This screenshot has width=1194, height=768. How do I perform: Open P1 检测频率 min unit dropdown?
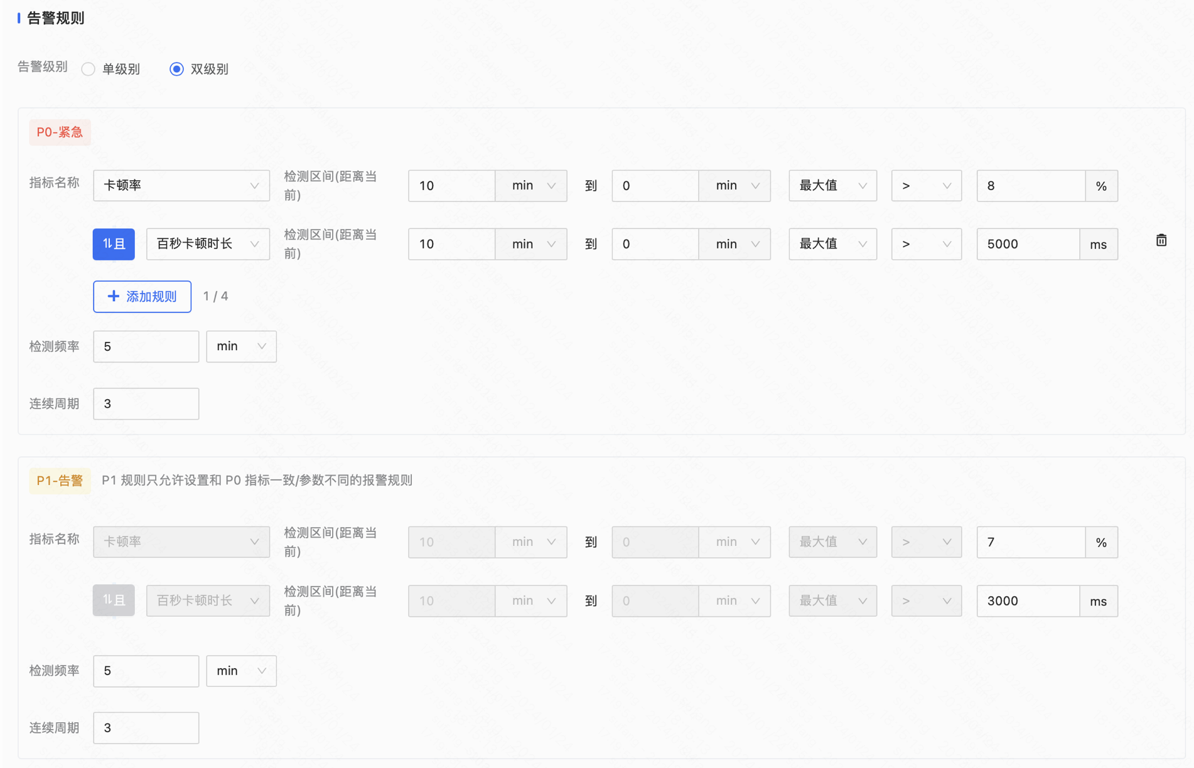(241, 671)
